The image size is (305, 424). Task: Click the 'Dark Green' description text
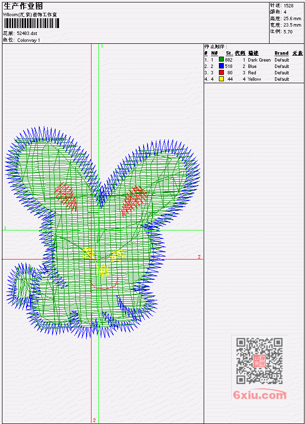[x=259, y=60]
